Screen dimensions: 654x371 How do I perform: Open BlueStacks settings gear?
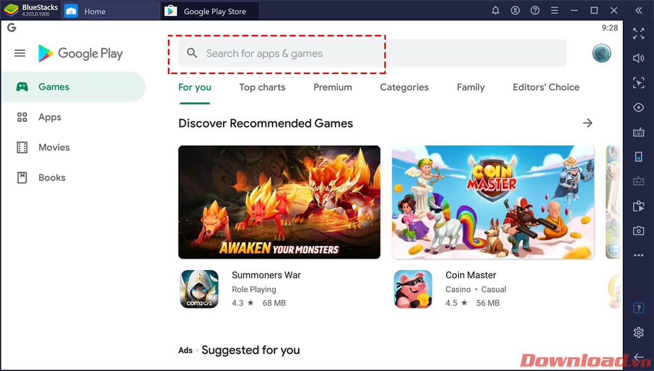point(639,332)
